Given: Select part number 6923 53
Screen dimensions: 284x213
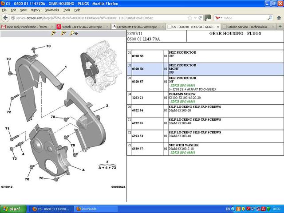Looking at the screenshot, I should point(138,136).
